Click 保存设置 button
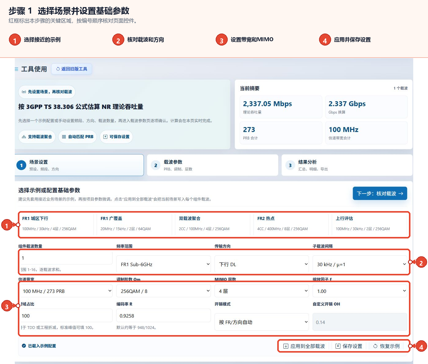 pos(349,346)
